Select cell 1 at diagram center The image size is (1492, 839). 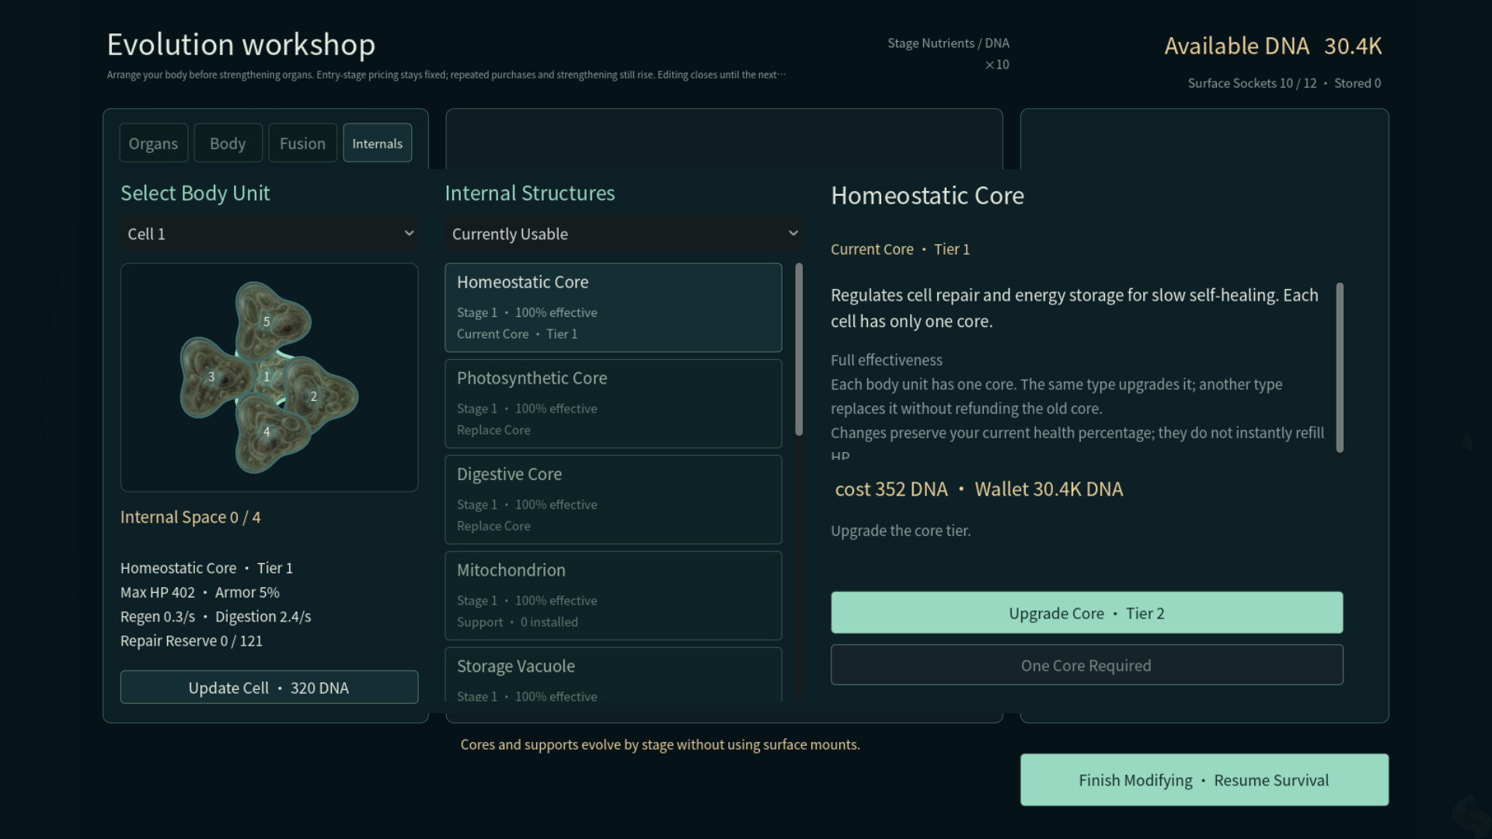(x=267, y=376)
